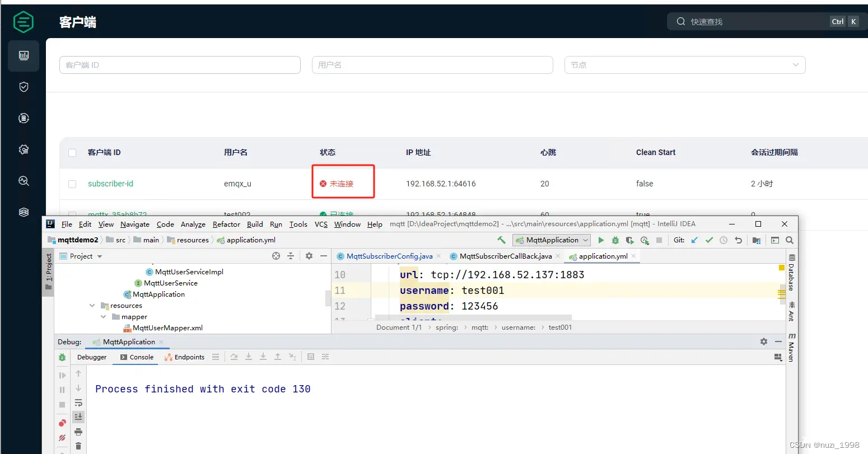Focus the 客户端 ID search field

(180, 65)
